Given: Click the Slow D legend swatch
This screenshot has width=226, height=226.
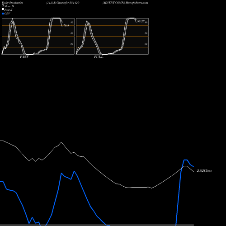Looking at the screenshot, I should point(3,5).
